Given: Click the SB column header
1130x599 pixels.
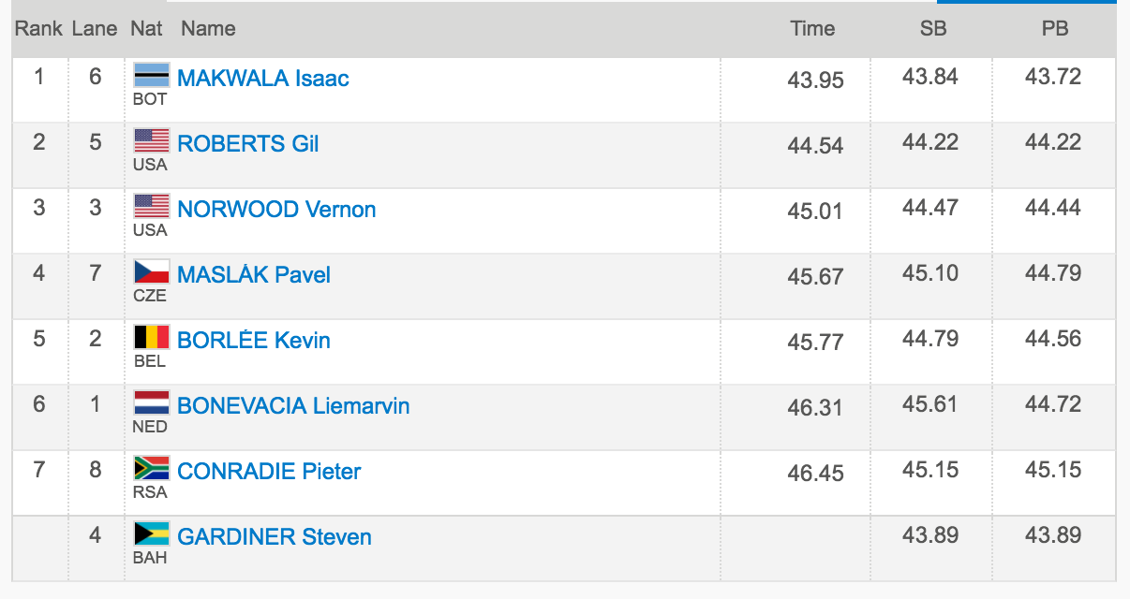Looking at the screenshot, I should pyautogui.click(x=933, y=28).
